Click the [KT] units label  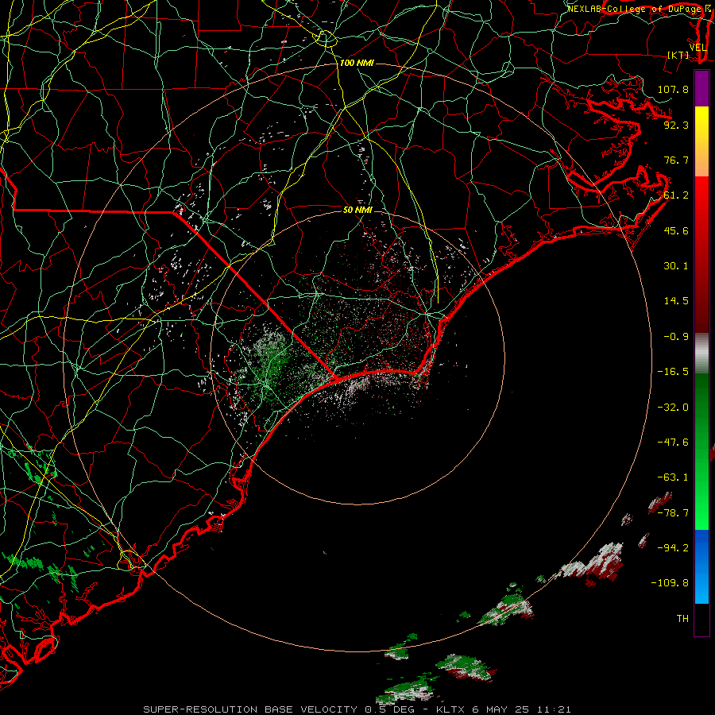[678, 55]
